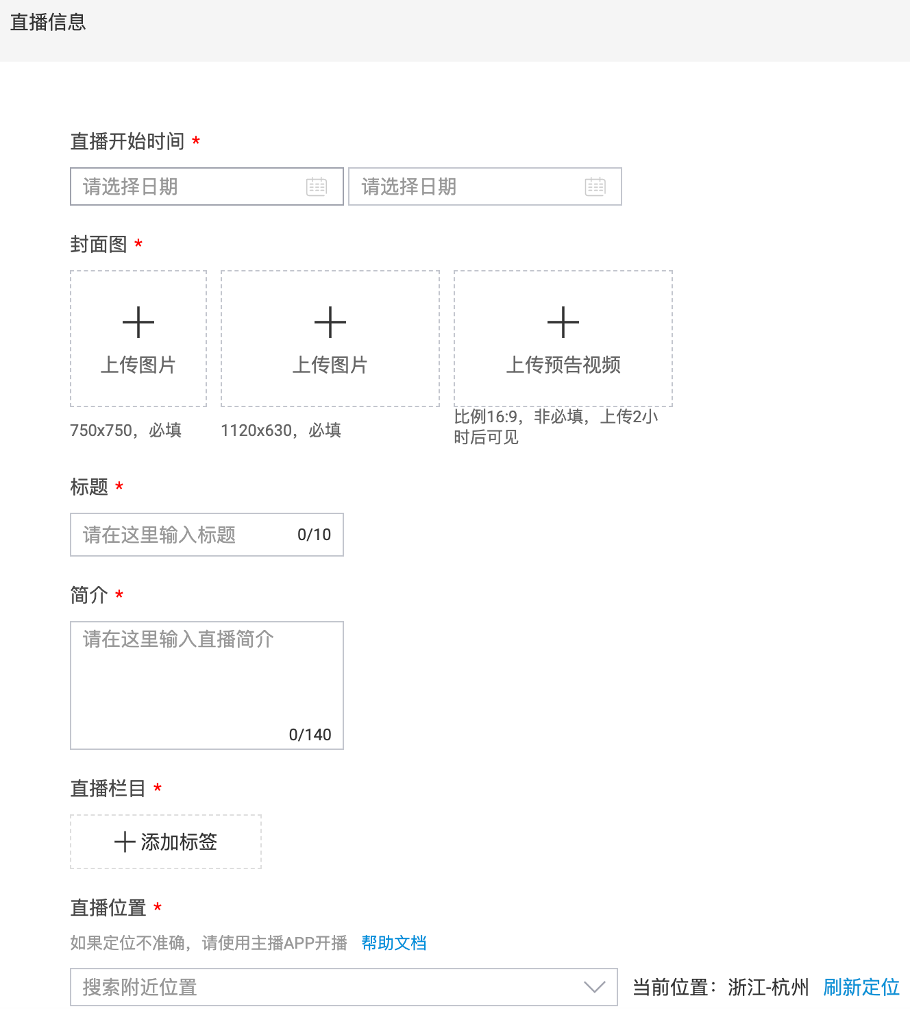Focus the first 请选择日期 date field
Image resolution: width=910 pixels, height=1009 pixels.
192,186
